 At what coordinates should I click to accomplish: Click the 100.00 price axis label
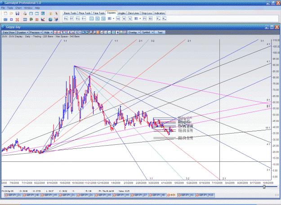click(x=276, y=53)
